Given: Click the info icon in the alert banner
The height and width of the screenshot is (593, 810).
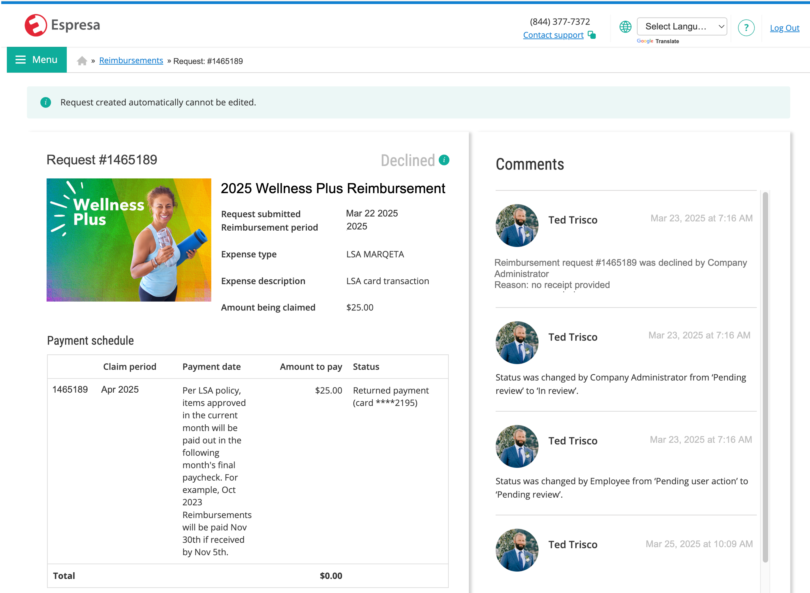Looking at the screenshot, I should [46, 102].
